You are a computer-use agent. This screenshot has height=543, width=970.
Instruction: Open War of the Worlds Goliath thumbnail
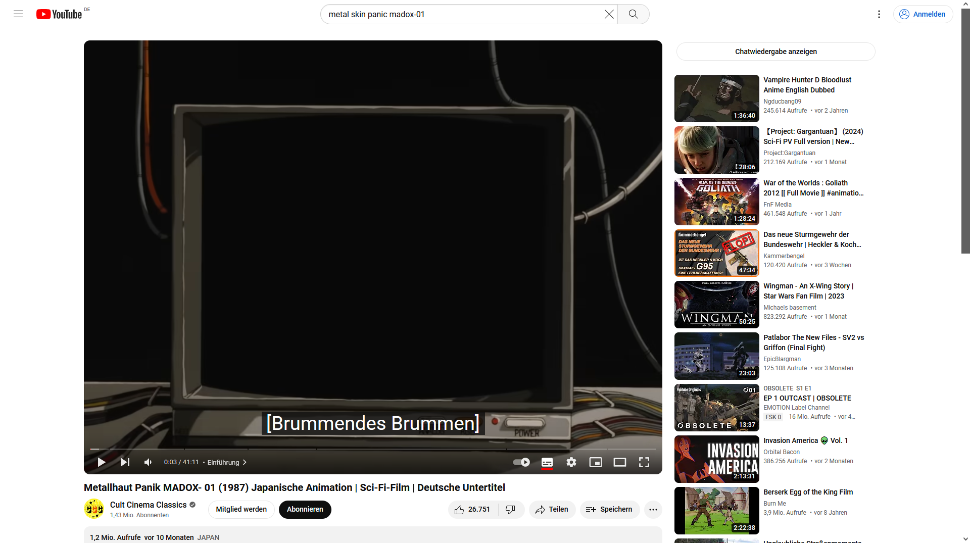pyautogui.click(x=717, y=202)
